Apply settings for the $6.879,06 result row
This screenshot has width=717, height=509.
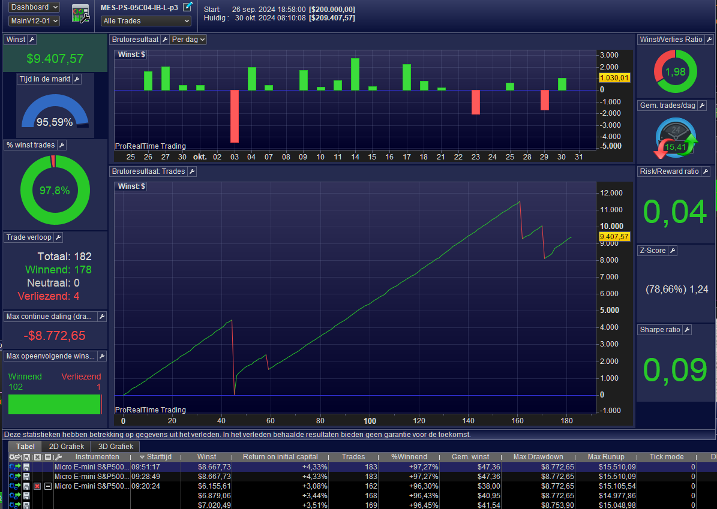[x=14, y=496]
